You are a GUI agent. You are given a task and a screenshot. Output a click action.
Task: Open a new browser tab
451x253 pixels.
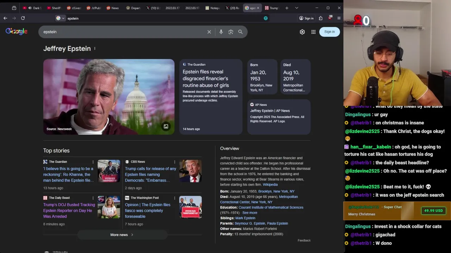coord(287,8)
